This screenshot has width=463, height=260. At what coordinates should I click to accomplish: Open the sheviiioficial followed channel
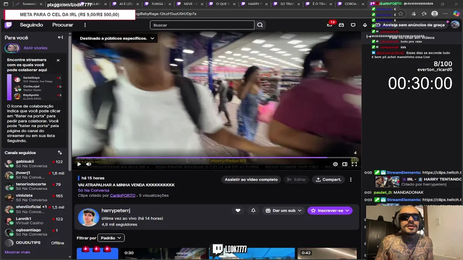coord(34,209)
